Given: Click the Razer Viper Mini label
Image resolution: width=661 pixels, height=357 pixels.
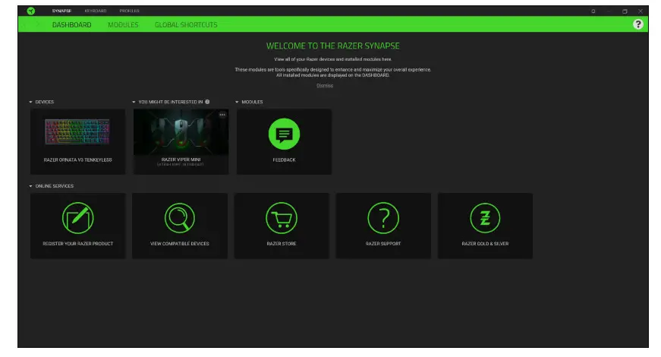Looking at the screenshot, I should 181,160.
